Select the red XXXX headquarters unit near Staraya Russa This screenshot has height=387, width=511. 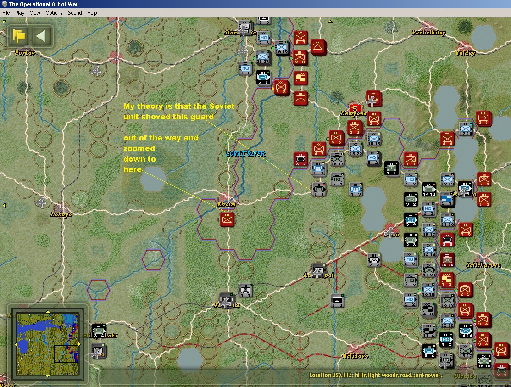tap(300, 78)
